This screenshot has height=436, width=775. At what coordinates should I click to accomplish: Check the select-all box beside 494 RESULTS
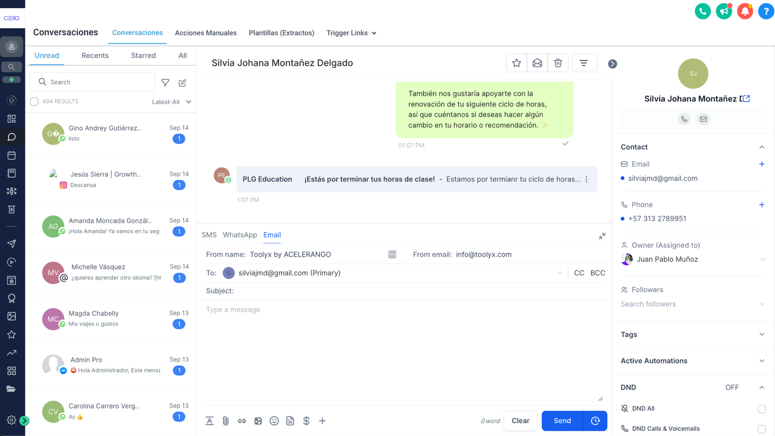coord(34,101)
